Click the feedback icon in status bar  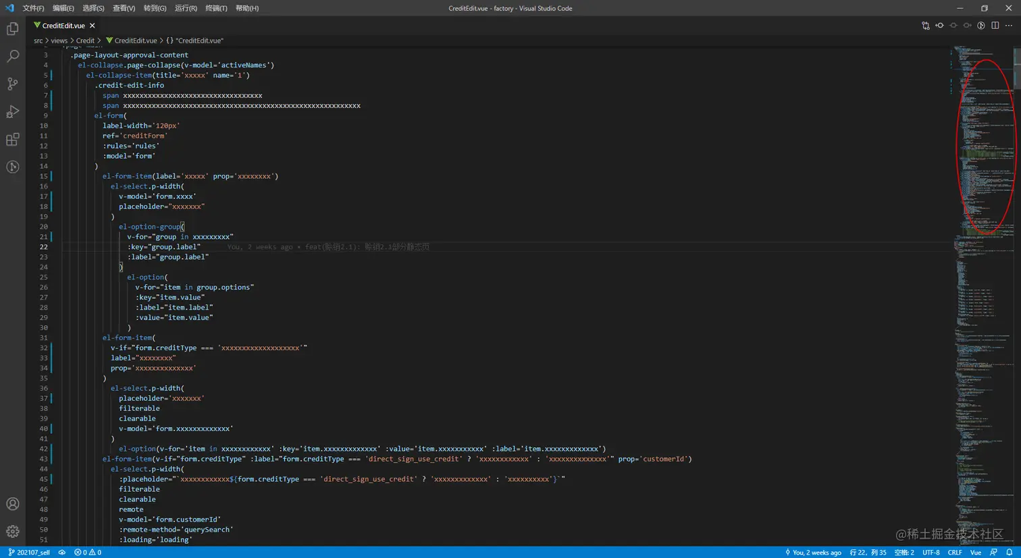[993, 553]
